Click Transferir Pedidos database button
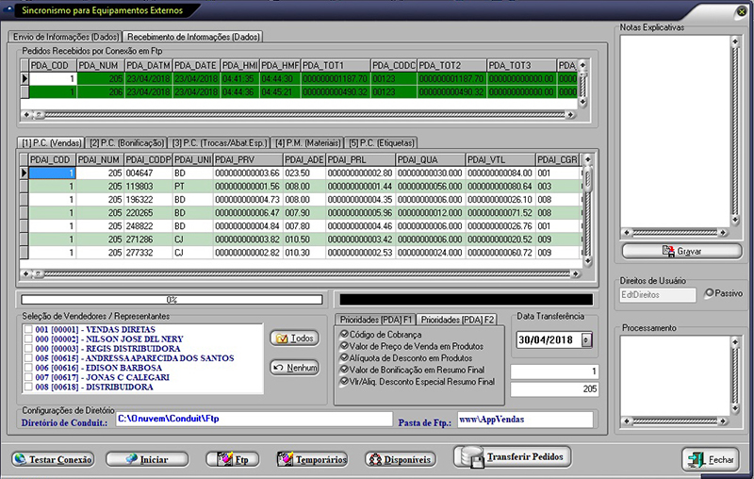 512,457
